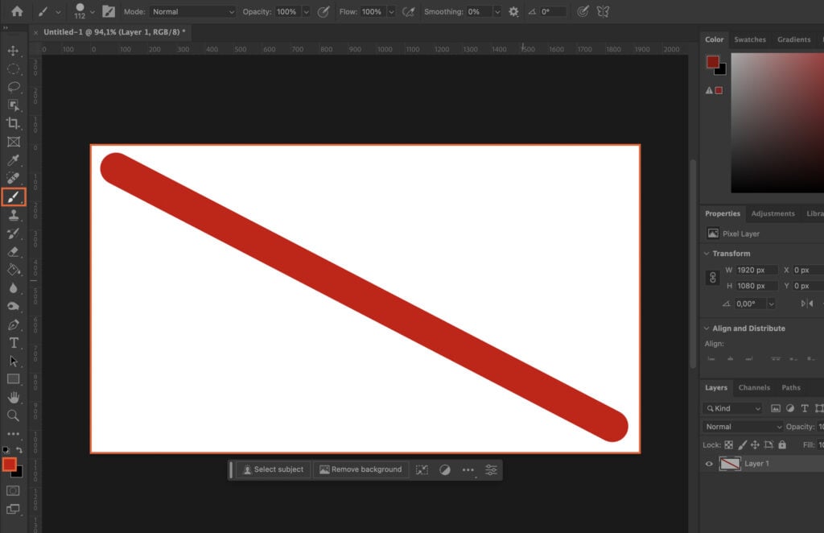Click the Width input field
This screenshot has width=824, height=533.
tap(756, 270)
